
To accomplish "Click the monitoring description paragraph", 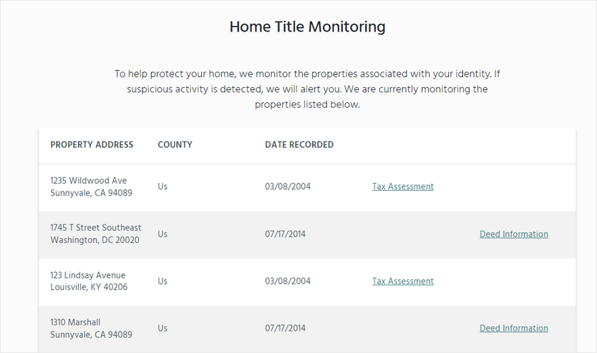I will [x=307, y=89].
